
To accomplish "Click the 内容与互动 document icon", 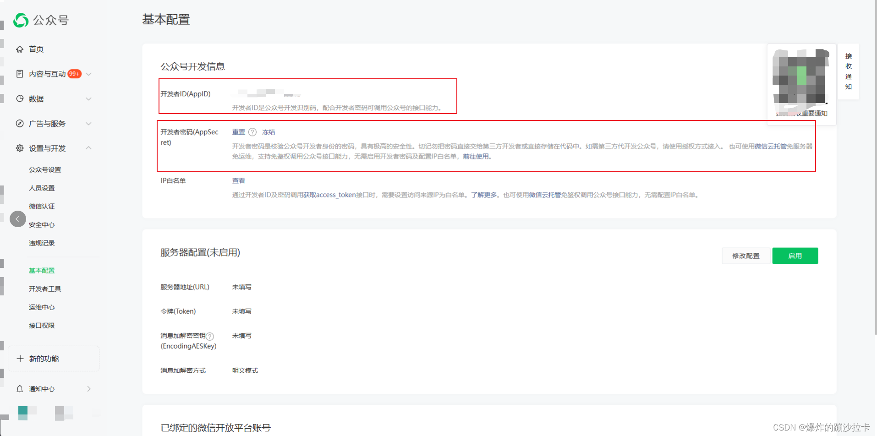I will point(20,74).
